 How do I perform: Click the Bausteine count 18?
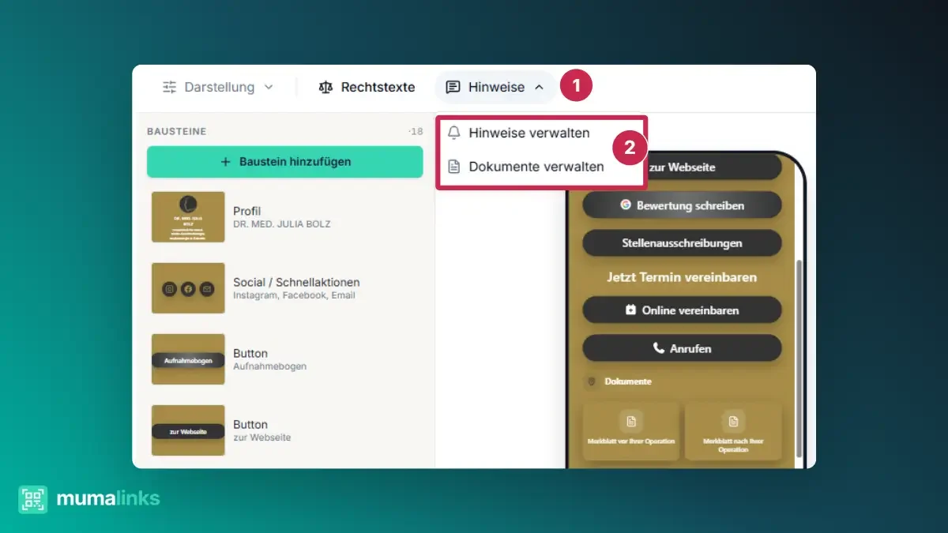(416, 131)
